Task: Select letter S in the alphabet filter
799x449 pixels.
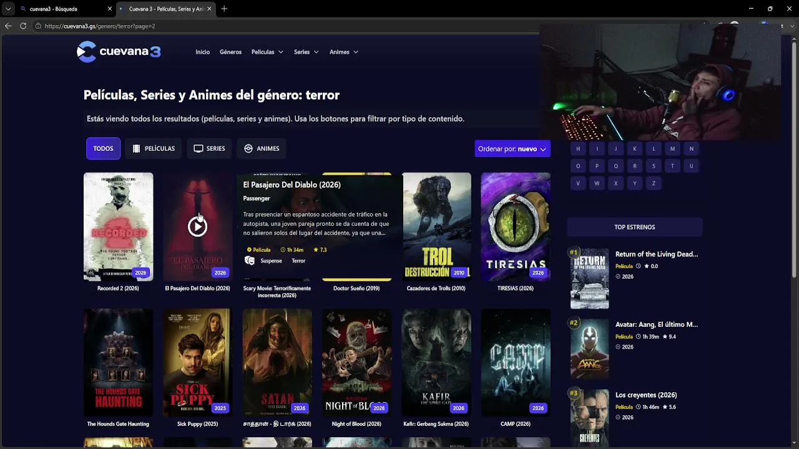Action: point(654,166)
